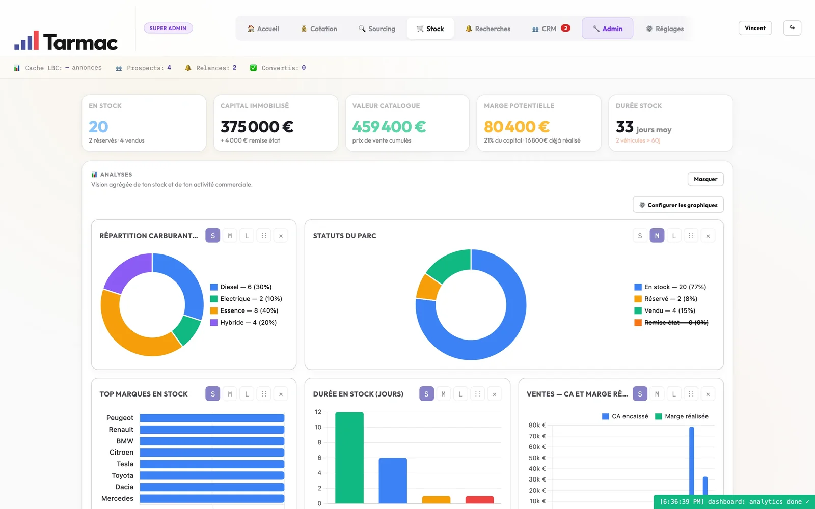Close the Ventes CA et Marge chart
Image resolution: width=815 pixels, height=509 pixels.
point(708,394)
